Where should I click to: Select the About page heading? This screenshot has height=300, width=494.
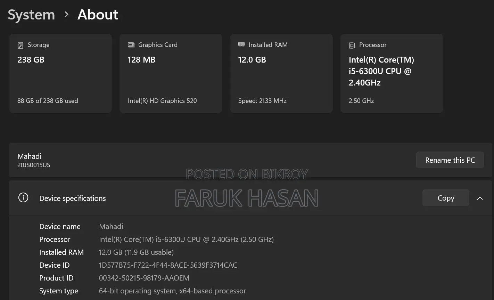click(98, 15)
